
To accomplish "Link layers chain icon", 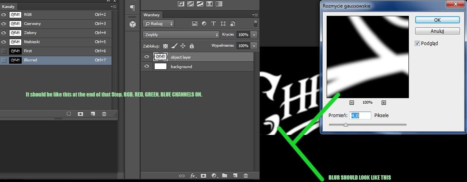I will click(182, 176).
